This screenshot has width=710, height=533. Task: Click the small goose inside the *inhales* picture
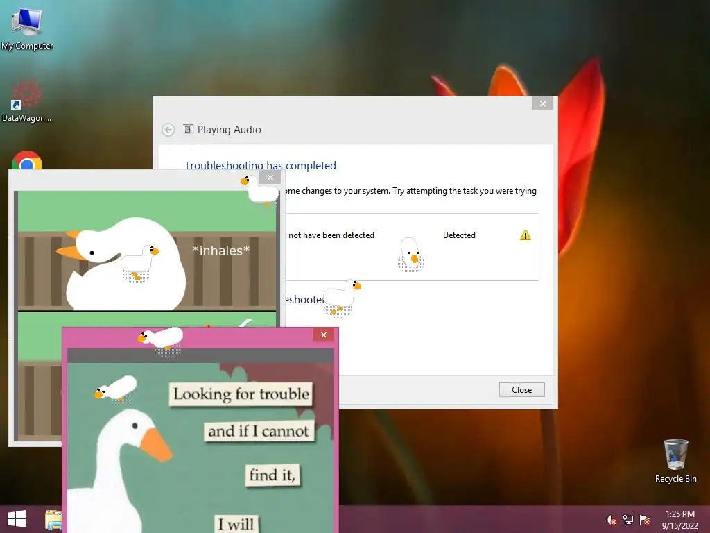[140, 263]
